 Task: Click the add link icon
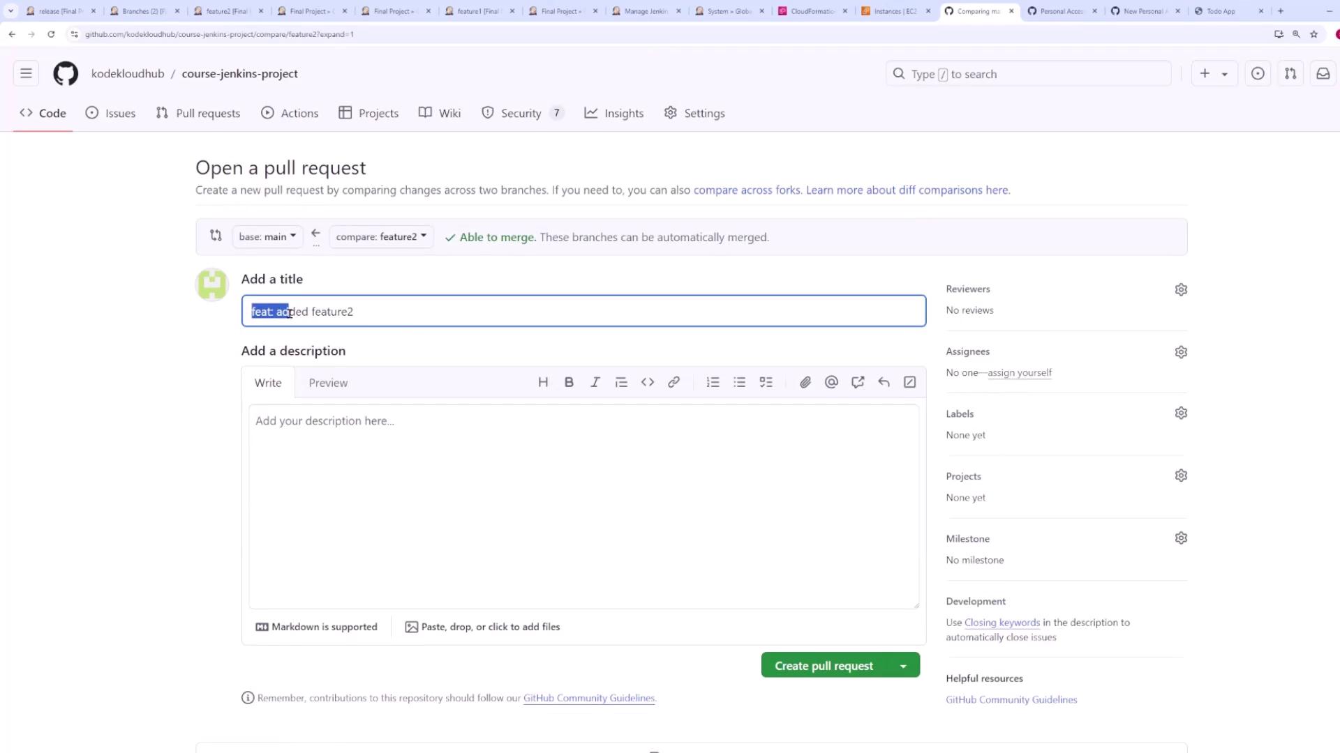click(673, 382)
